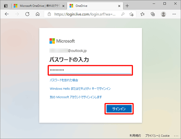This screenshot has width=181, height=139.
Task: Open the プライバシーと Cookie link
Action: (157, 135)
